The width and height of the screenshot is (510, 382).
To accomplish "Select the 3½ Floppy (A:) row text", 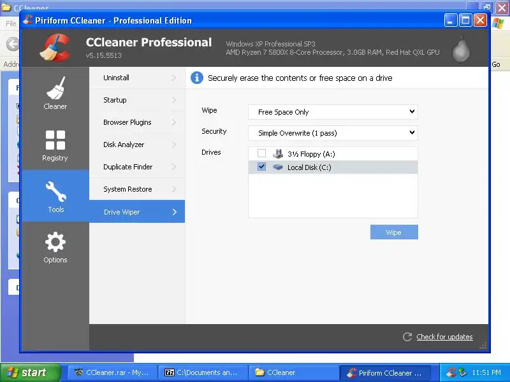I will tap(311, 154).
